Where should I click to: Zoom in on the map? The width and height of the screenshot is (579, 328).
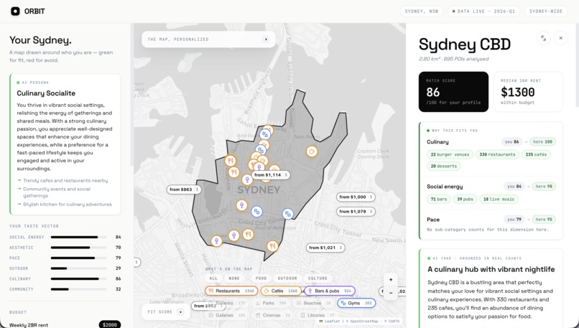click(391, 280)
